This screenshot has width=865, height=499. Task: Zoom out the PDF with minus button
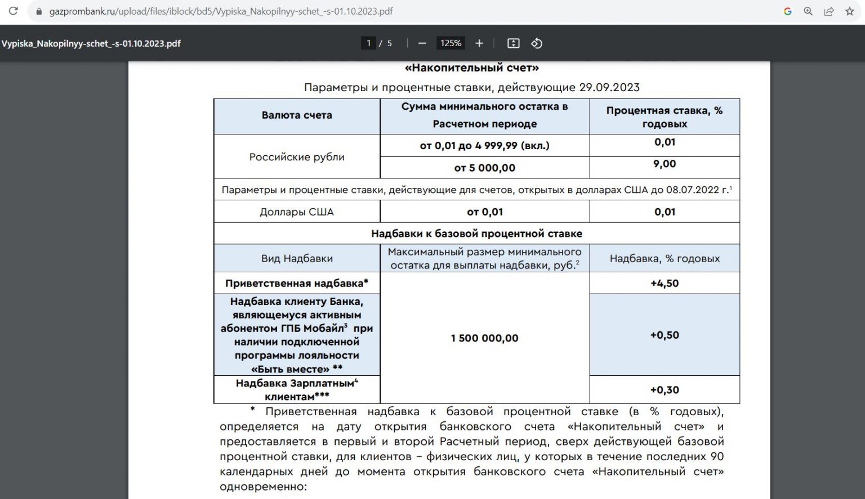pyautogui.click(x=422, y=43)
